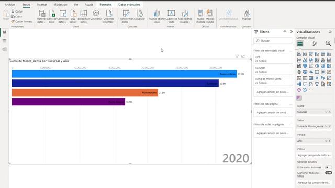Open the Datos y detalles tab
This screenshot has height=188, width=335.
(129, 5)
